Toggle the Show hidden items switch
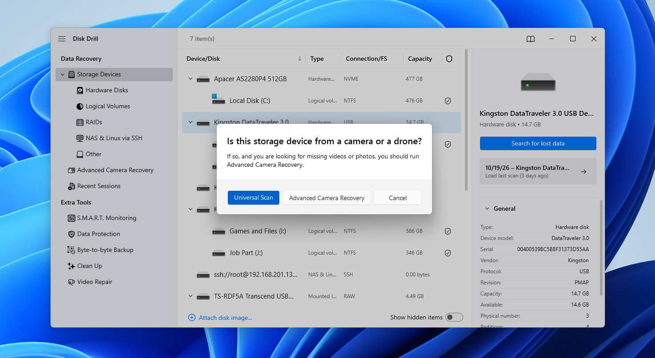The image size is (655, 358). 454,317
